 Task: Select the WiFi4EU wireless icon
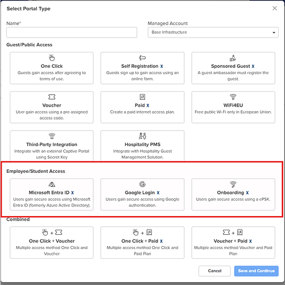(233, 97)
